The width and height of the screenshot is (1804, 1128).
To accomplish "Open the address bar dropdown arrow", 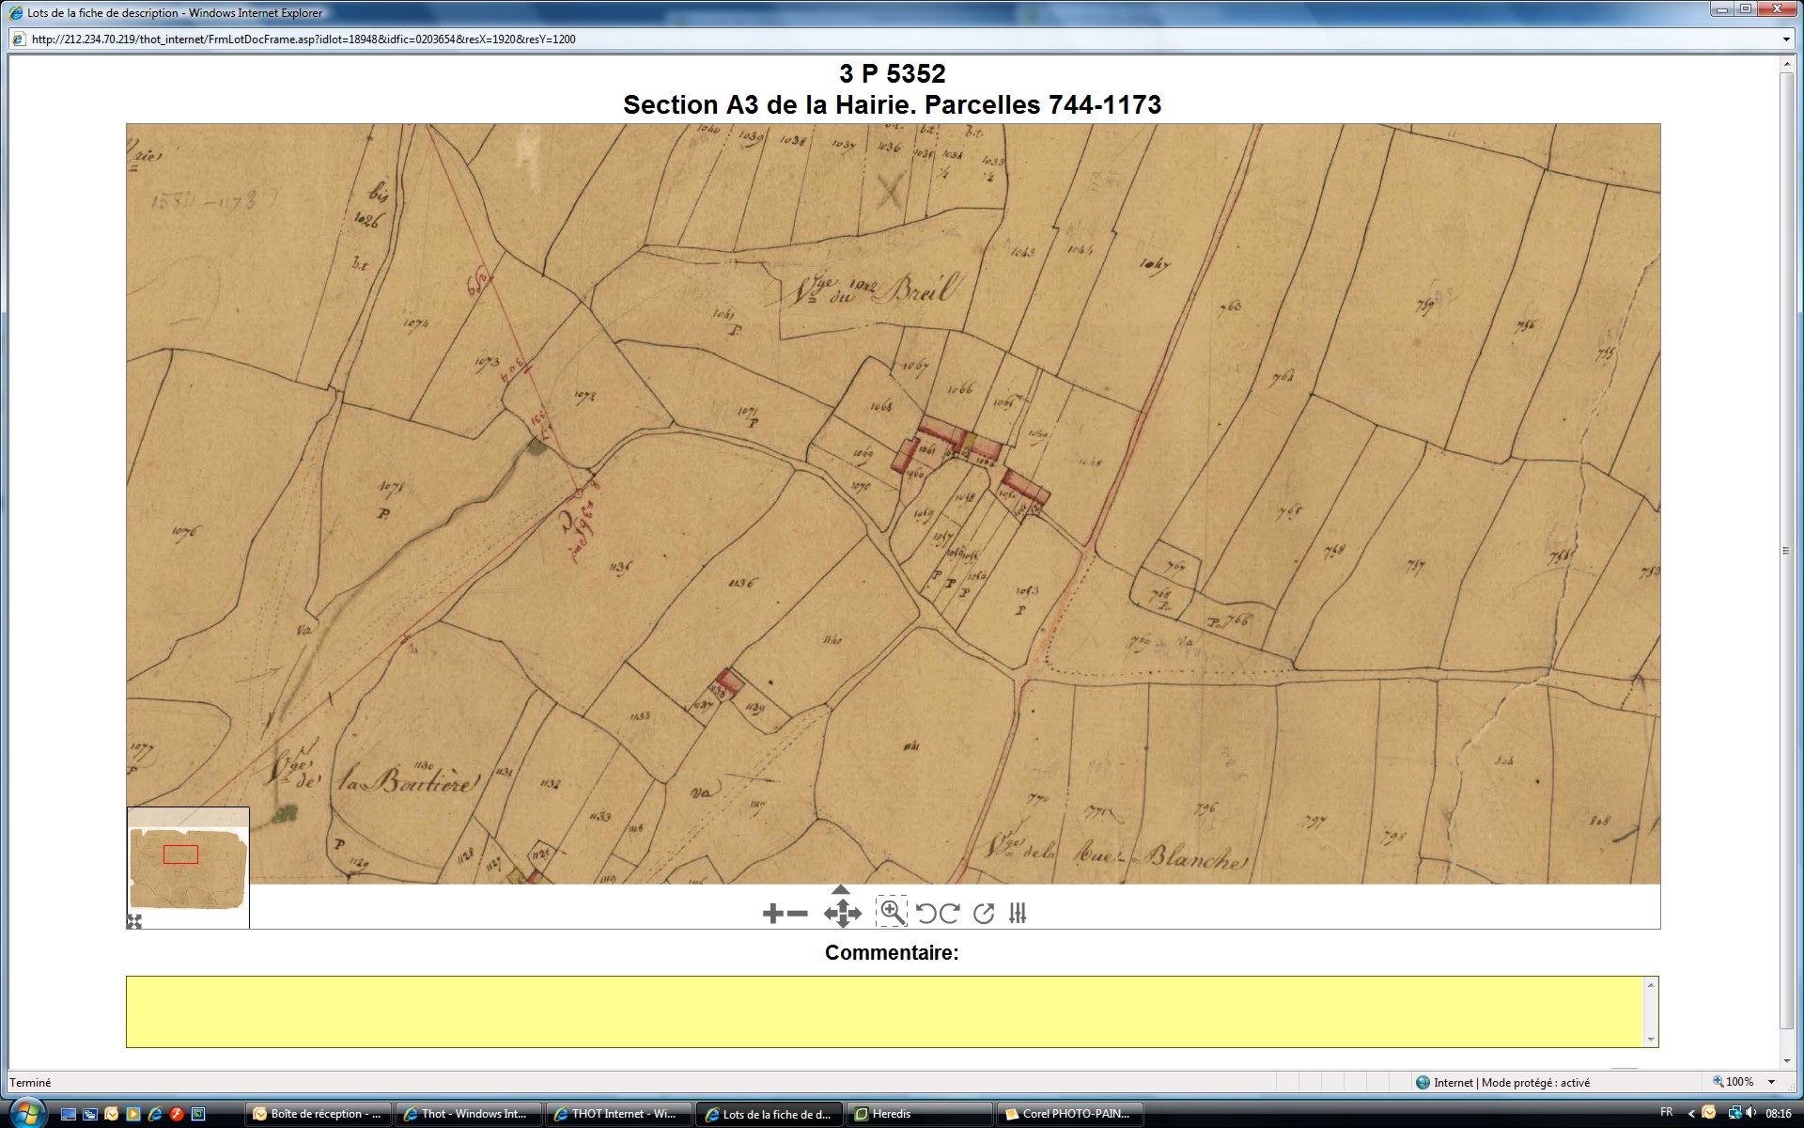I will coord(1786,39).
